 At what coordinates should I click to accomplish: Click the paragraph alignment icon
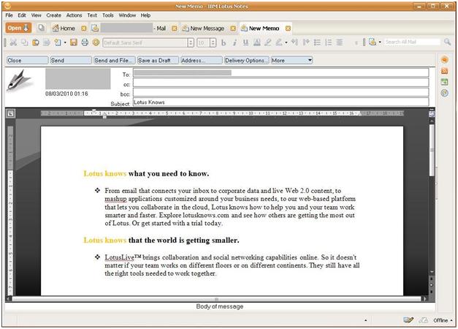(x=340, y=42)
